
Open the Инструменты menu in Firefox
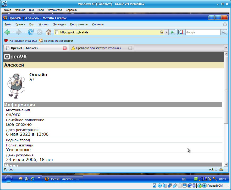(x=79, y=24)
